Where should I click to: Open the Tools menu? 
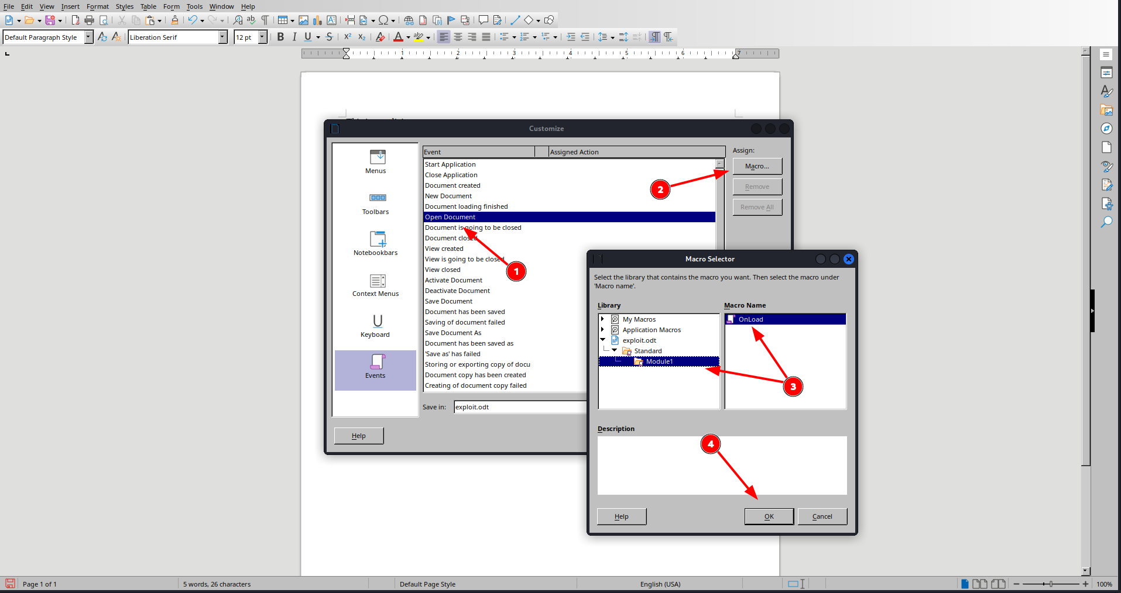[x=194, y=6]
